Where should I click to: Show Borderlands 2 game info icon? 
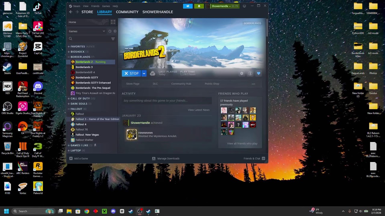pos(250,73)
